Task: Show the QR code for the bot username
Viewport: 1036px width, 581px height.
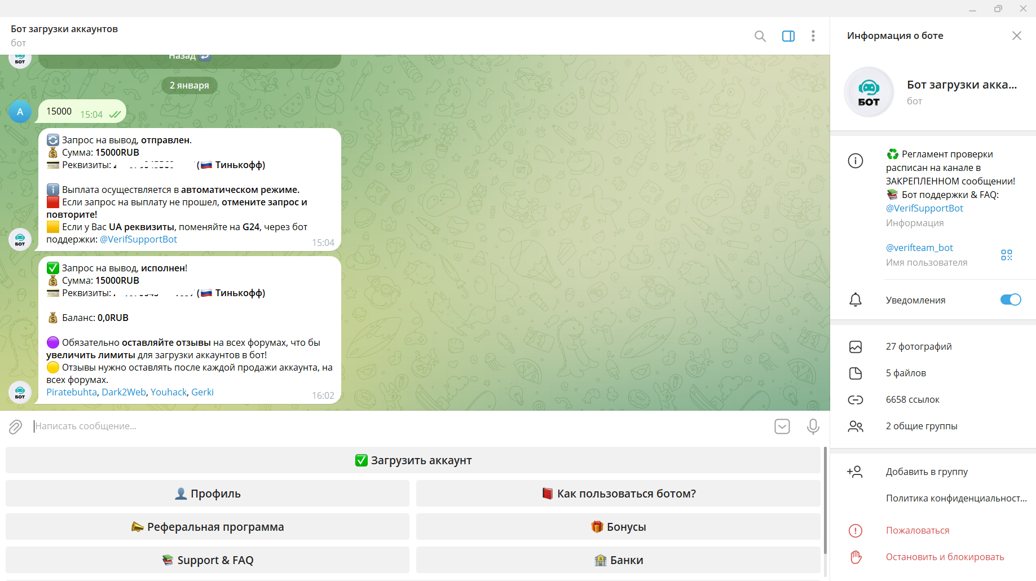Action: click(1006, 255)
